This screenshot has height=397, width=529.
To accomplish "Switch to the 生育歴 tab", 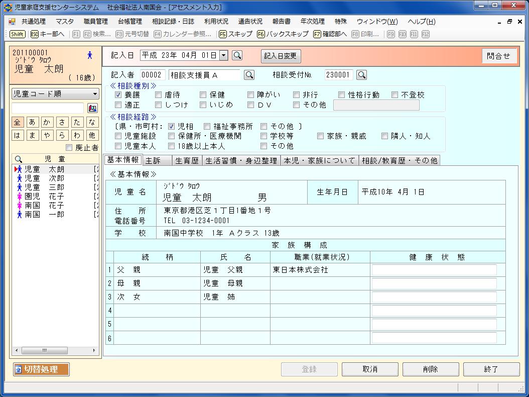I will point(188,160).
